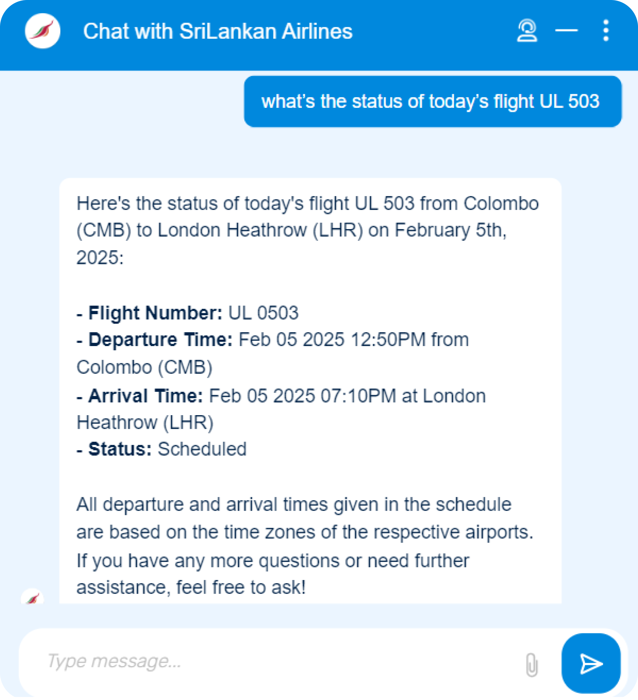Open the three-dot options menu
This screenshot has width=638, height=700.
606,31
